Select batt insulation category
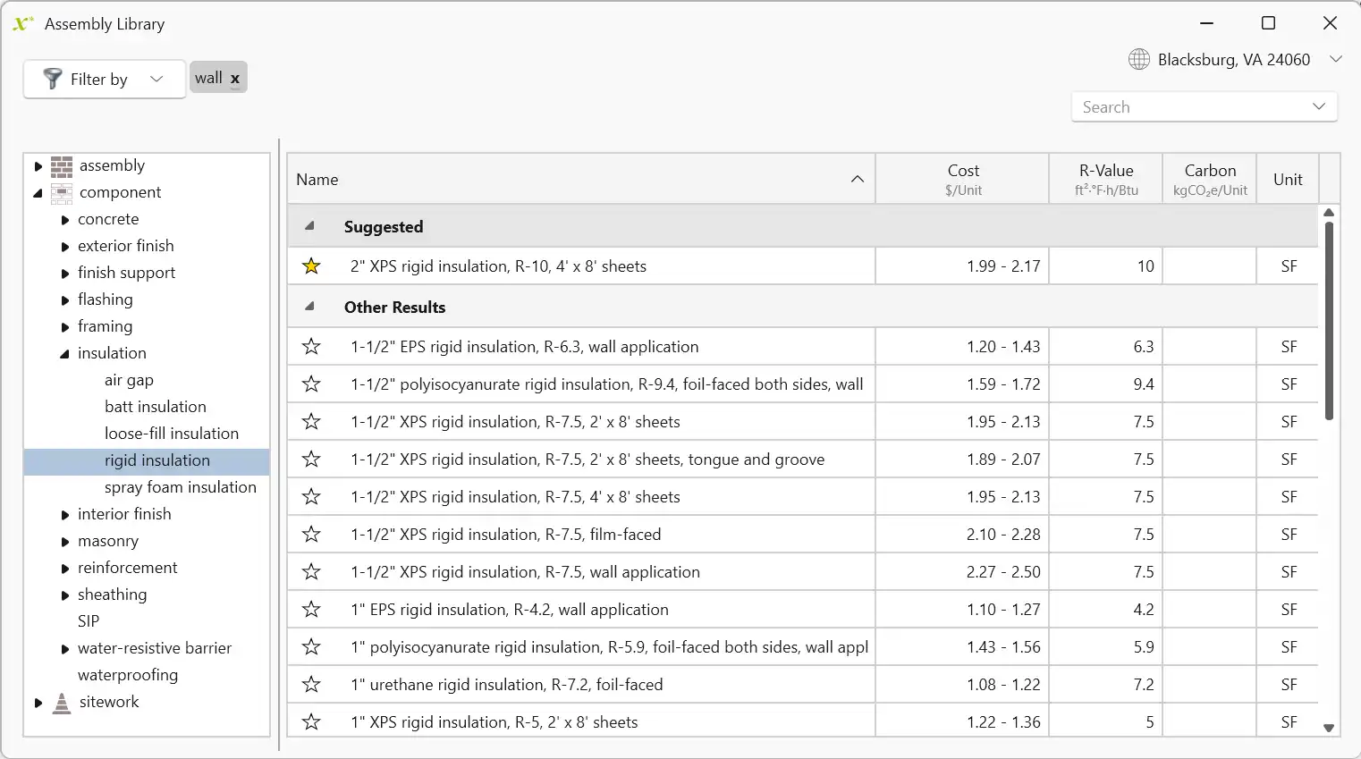 155,407
